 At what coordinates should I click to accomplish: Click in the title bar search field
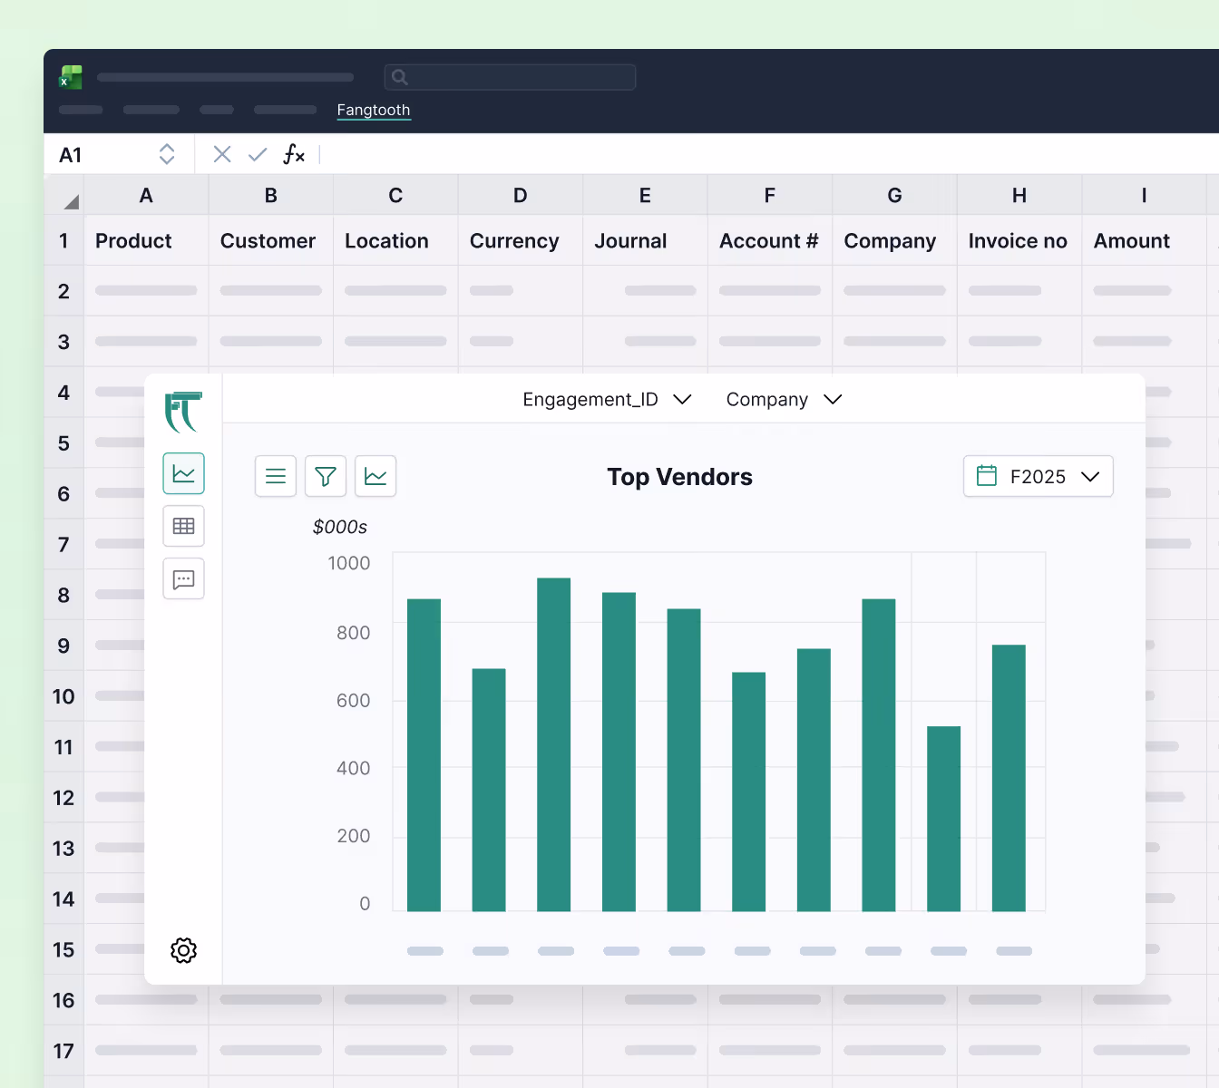(x=510, y=77)
